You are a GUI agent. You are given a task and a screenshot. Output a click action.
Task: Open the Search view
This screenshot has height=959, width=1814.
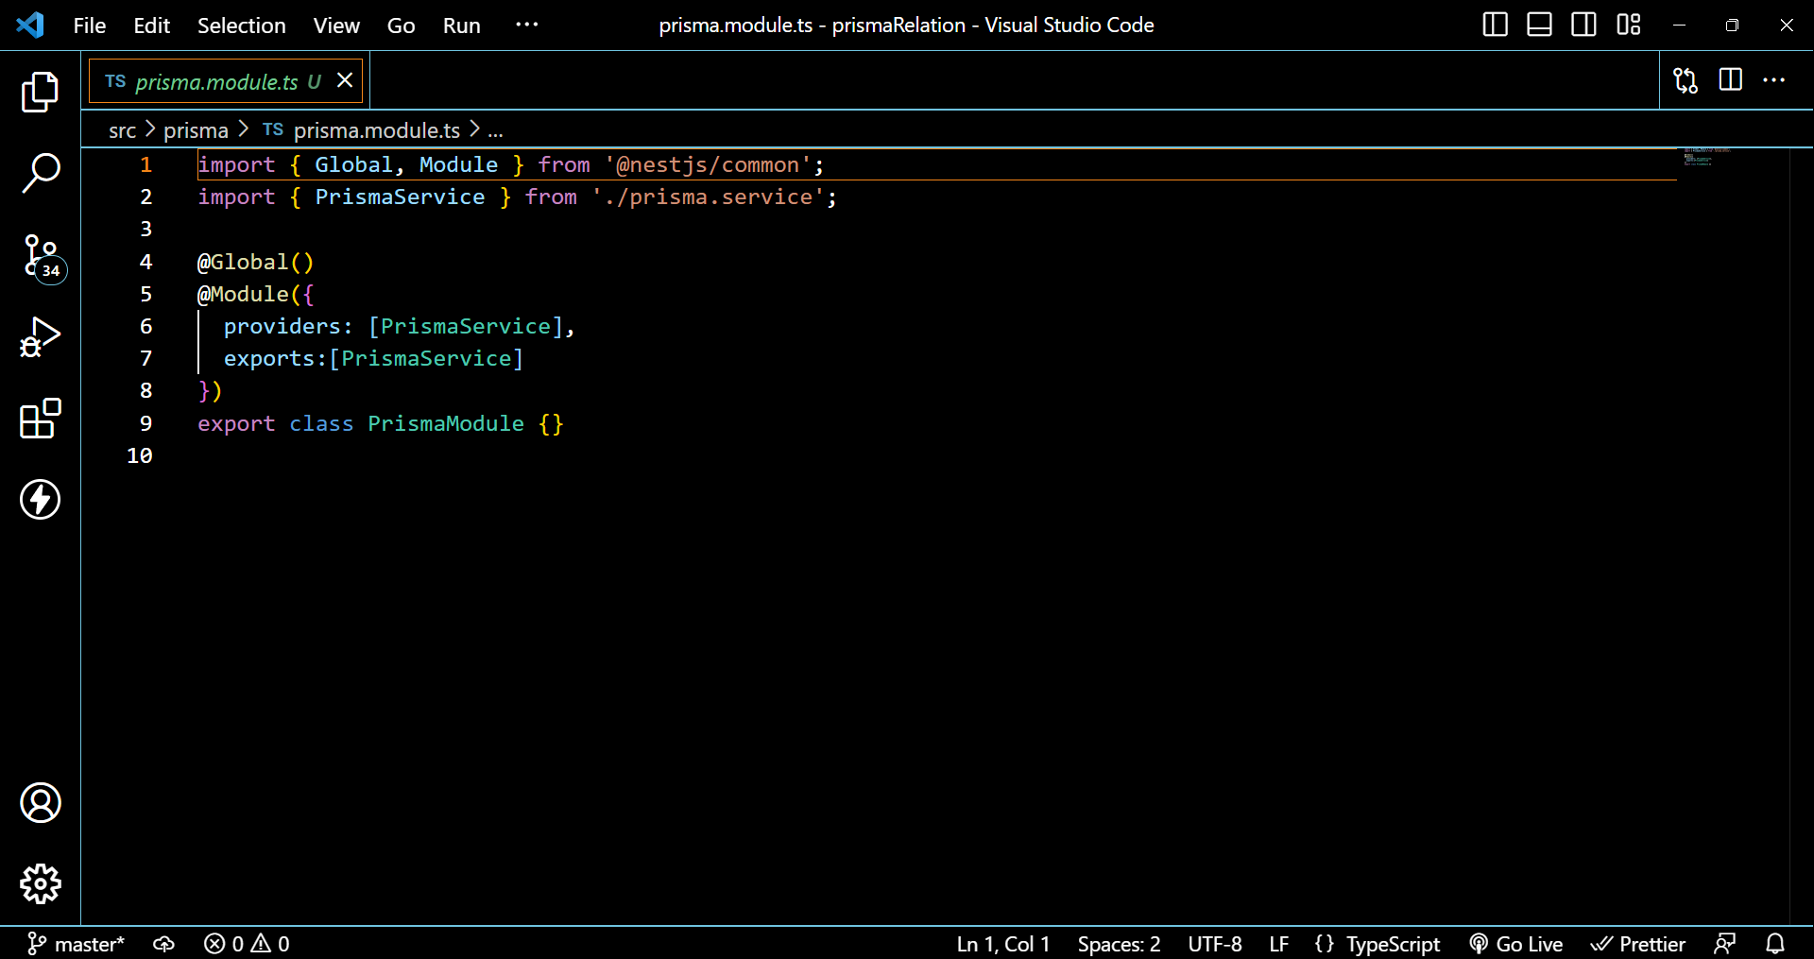[40, 174]
